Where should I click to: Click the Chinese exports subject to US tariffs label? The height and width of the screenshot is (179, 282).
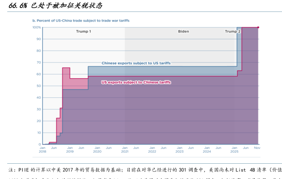point(136,63)
